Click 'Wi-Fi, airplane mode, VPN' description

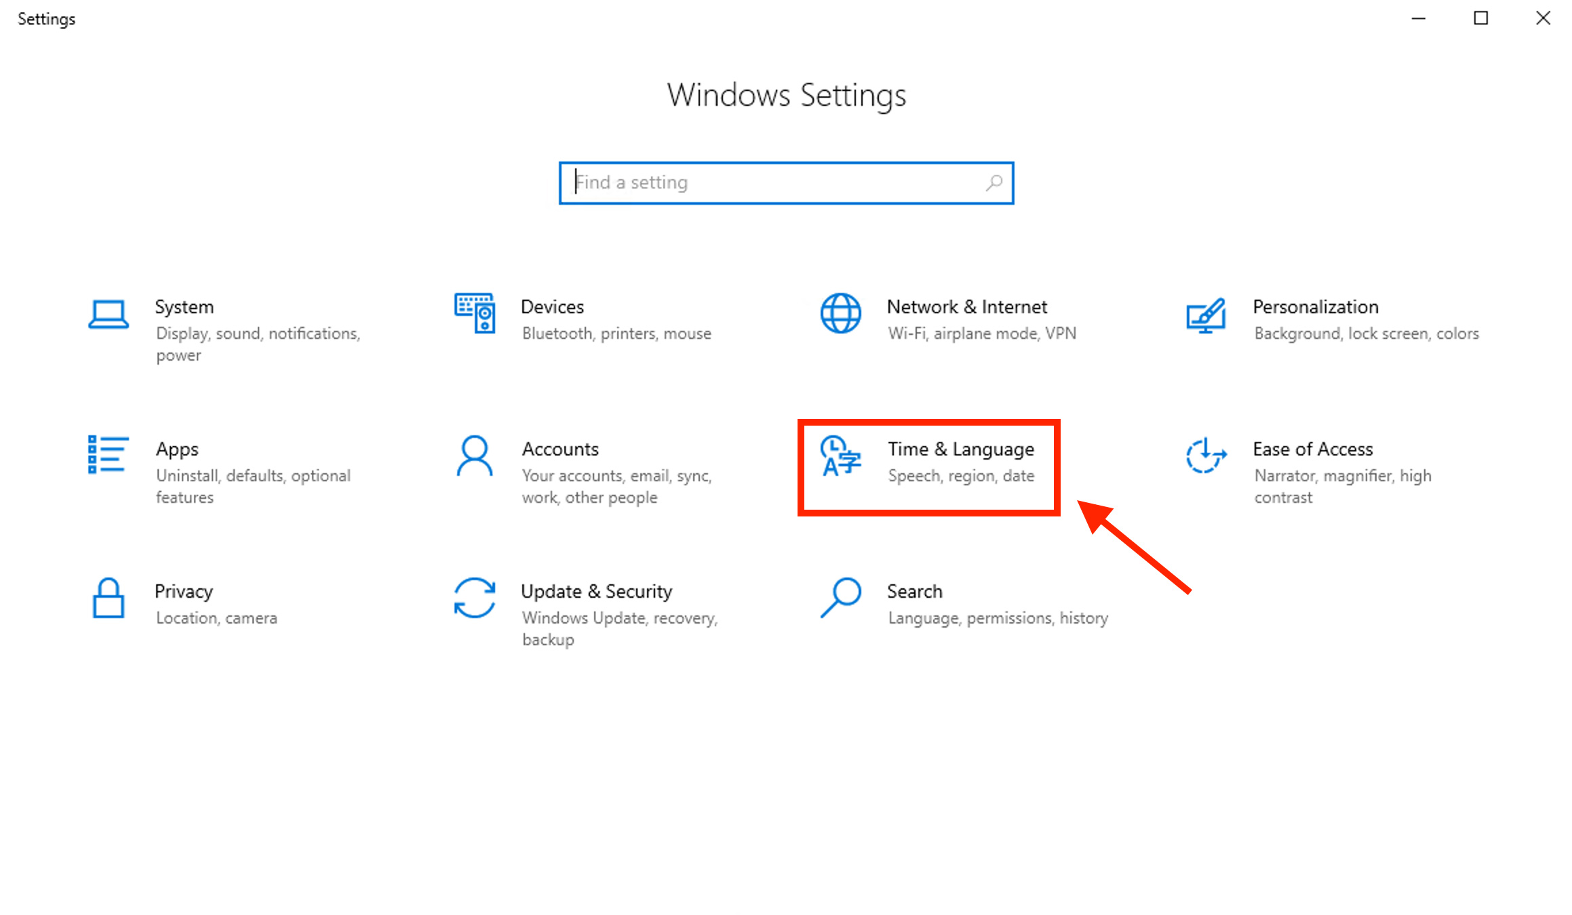pyautogui.click(x=982, y=333)
